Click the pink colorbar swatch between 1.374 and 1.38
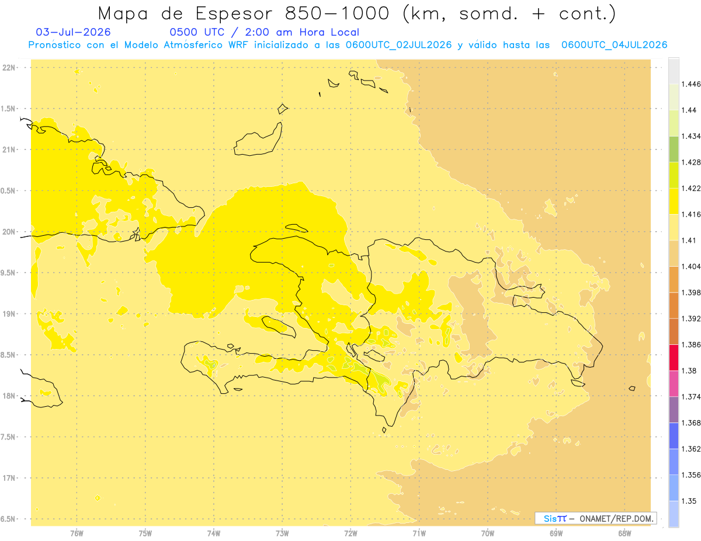The image size is (701, 541). (674, 383)
